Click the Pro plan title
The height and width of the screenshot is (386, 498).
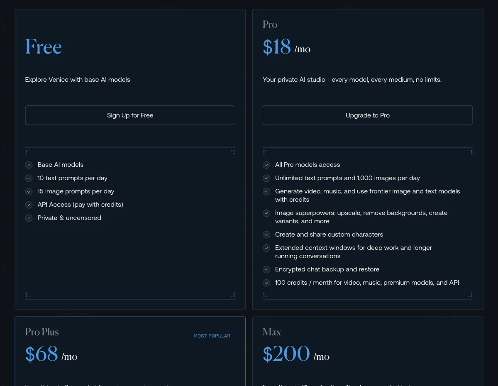point(270,24)
